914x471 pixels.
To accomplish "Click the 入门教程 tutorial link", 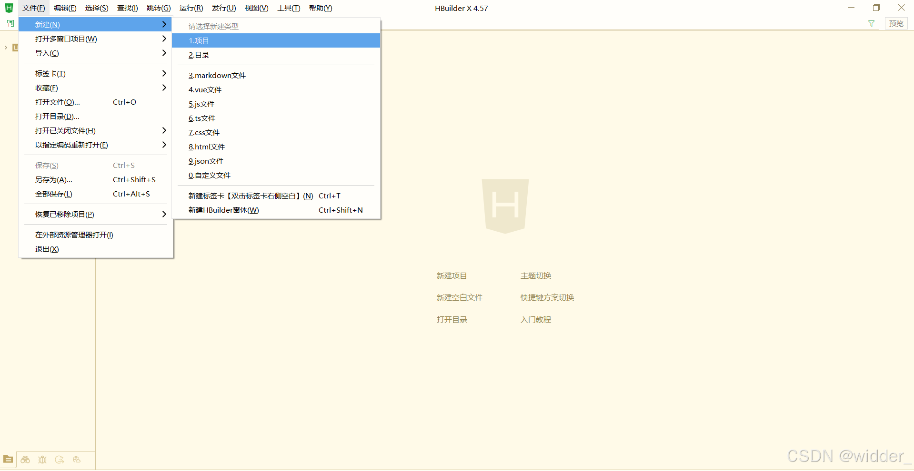I will 535,319.
